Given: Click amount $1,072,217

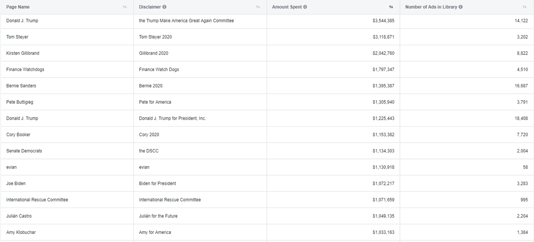Looking at the screenshot, I should pos(383,183).
